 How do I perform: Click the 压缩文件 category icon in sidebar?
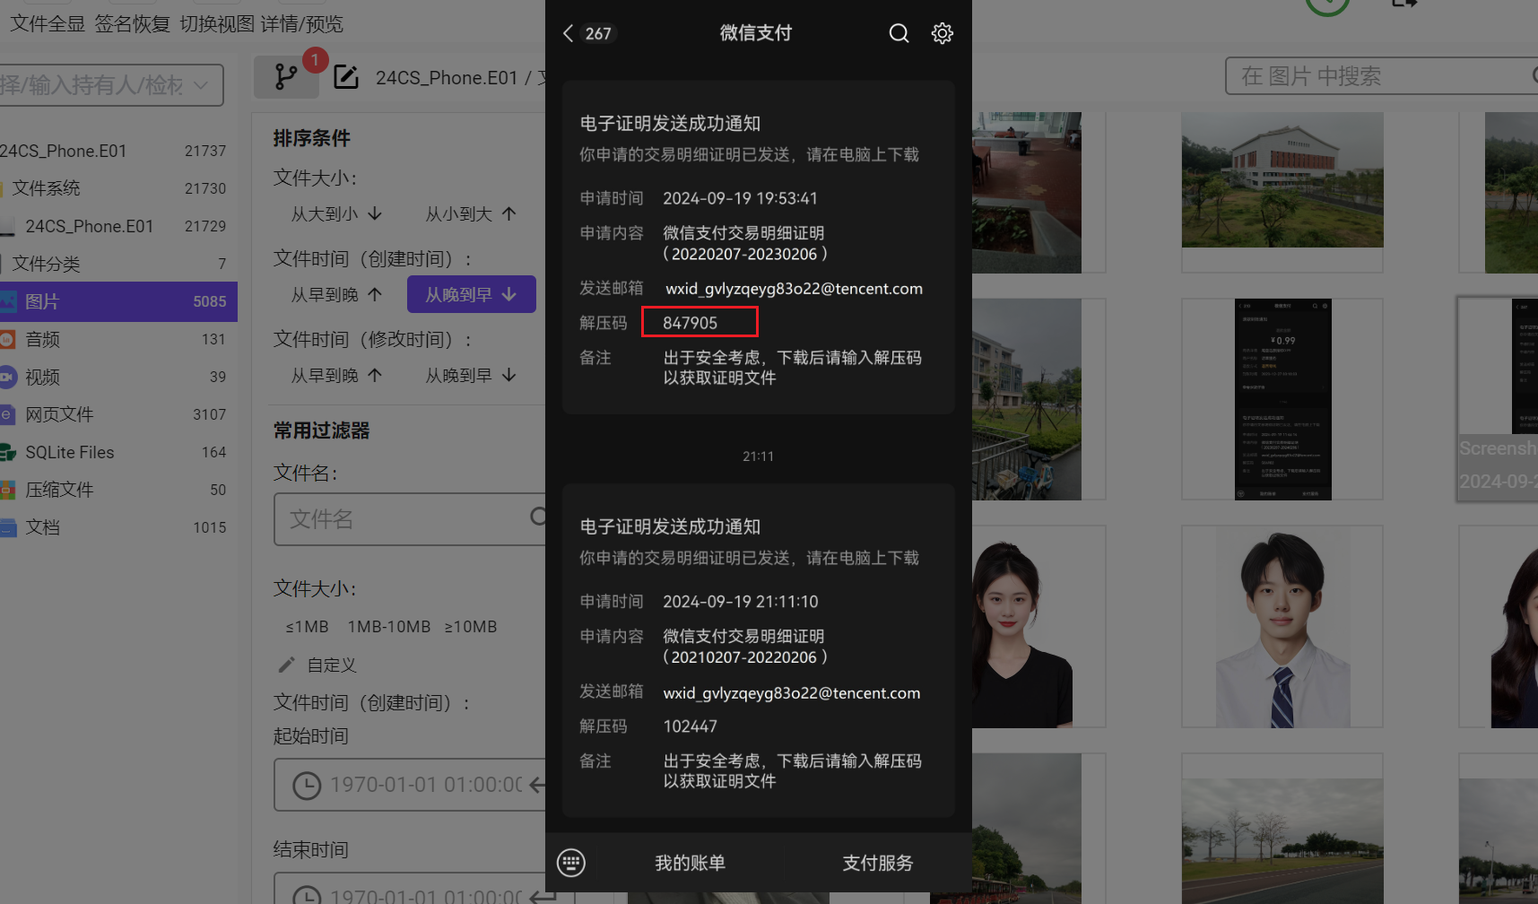point(8,490)
